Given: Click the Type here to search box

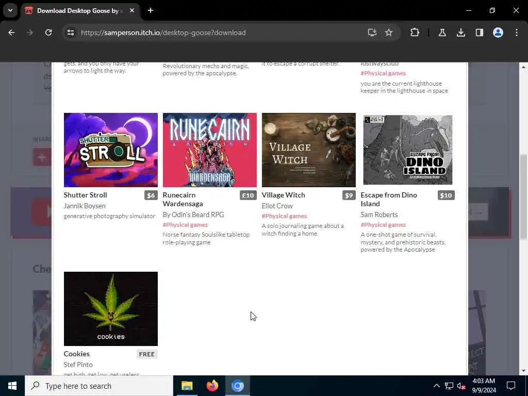Looking at the screenshot, I should point(98,386).
